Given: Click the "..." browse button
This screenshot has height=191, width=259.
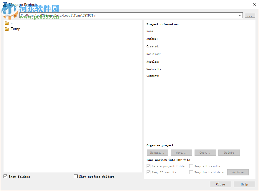Looking at the screenshot, I should click(x=250, y=15).
